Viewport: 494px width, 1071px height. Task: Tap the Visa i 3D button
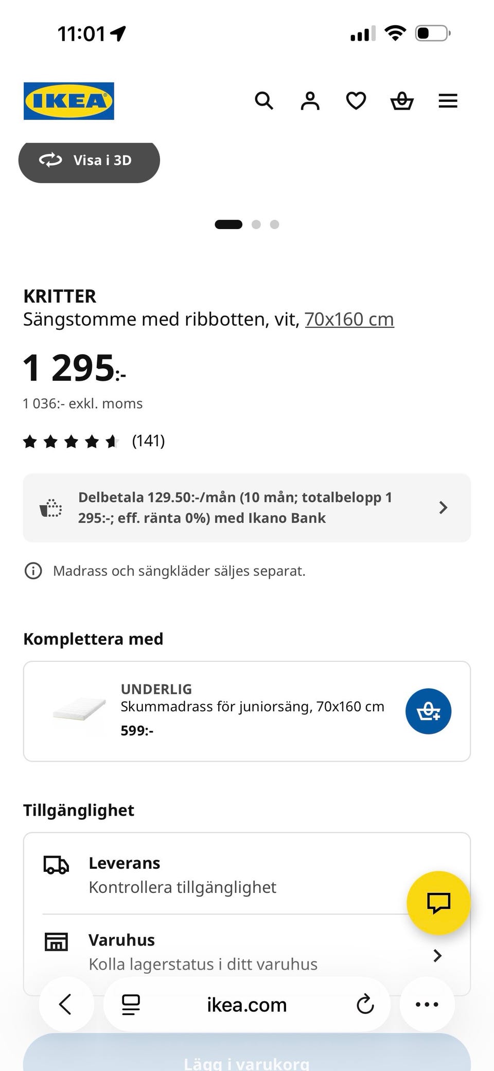pos(89,161)
